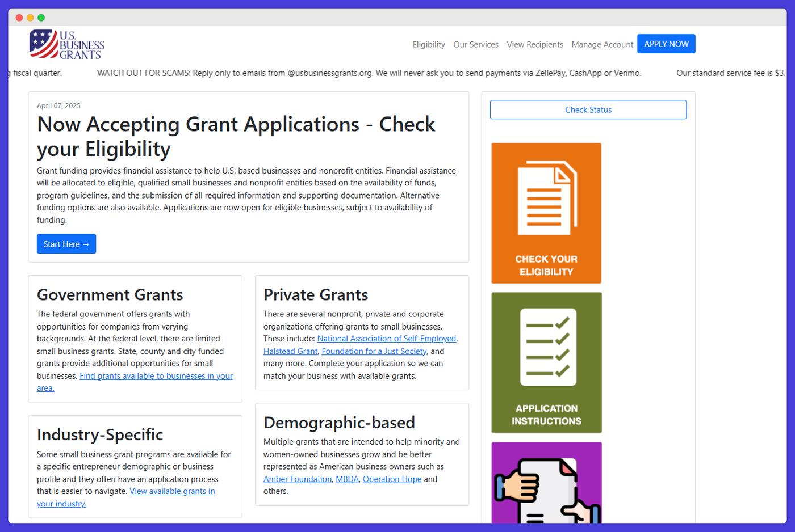Click the Check Status button

(588, 109)
